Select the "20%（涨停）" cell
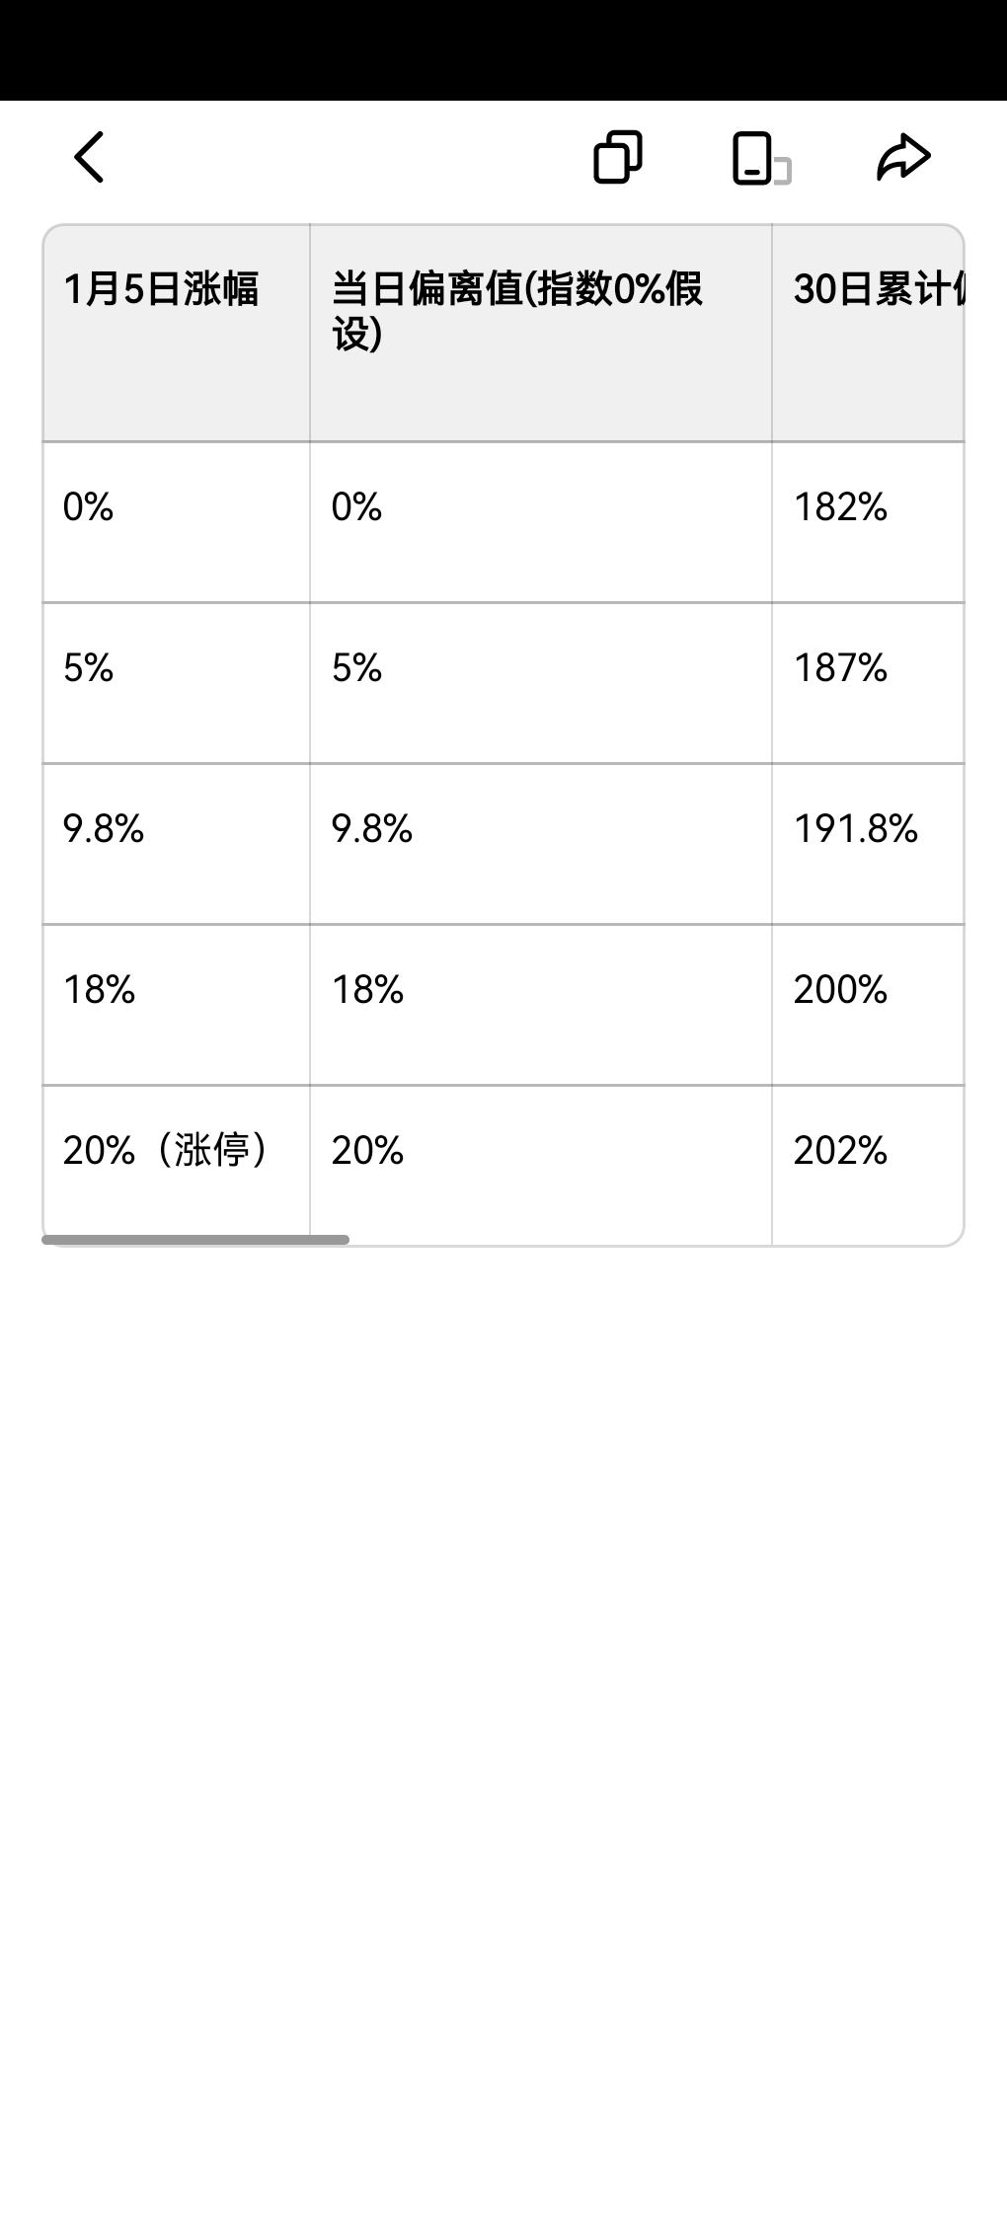Viewport: 1007px width, 2221px height. coord(165,1151)
